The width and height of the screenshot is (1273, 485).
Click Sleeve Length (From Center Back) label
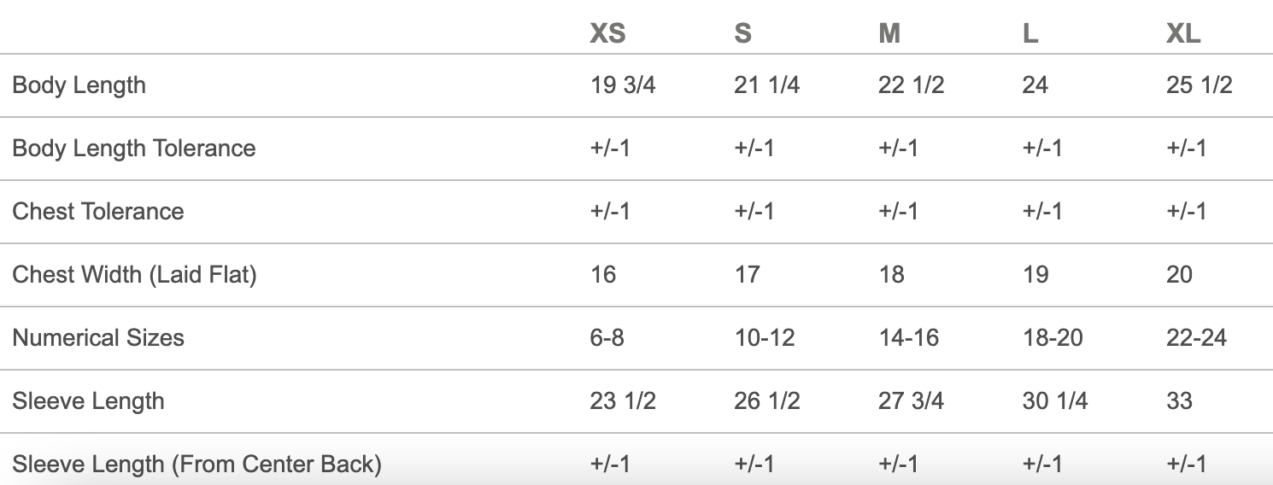(197, 465)
